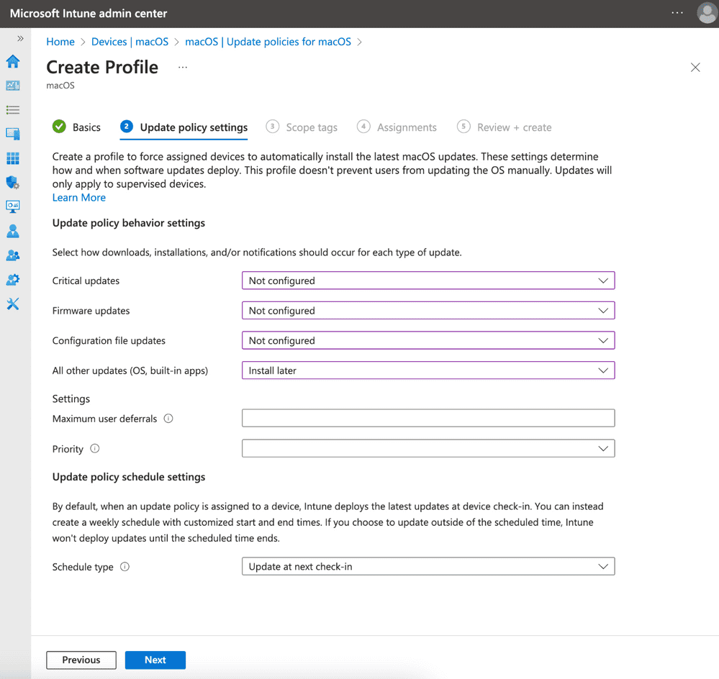
Task: Select the Dashboard icon in the sidebar
Action: click(x=12, y=86)
